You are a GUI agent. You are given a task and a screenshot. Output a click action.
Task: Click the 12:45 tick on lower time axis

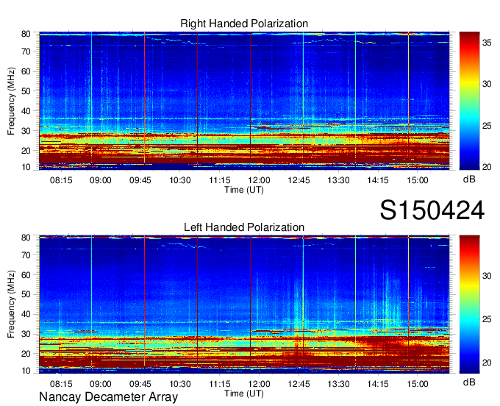point(299,384)
